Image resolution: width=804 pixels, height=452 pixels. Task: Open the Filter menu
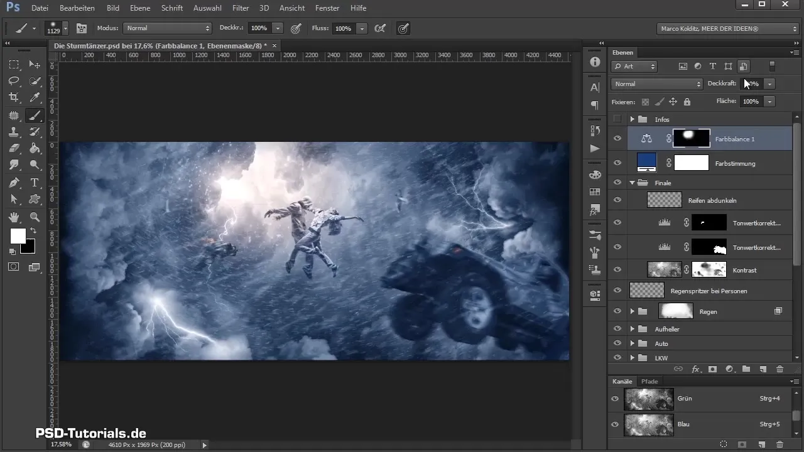tap(241, 8)
